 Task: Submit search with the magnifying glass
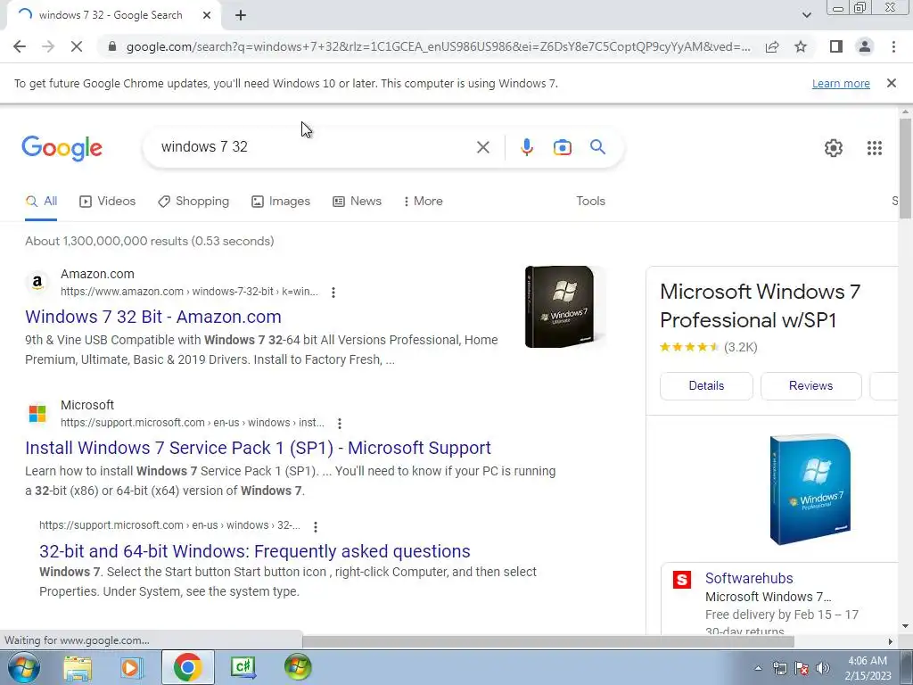[x=598, y=147]
